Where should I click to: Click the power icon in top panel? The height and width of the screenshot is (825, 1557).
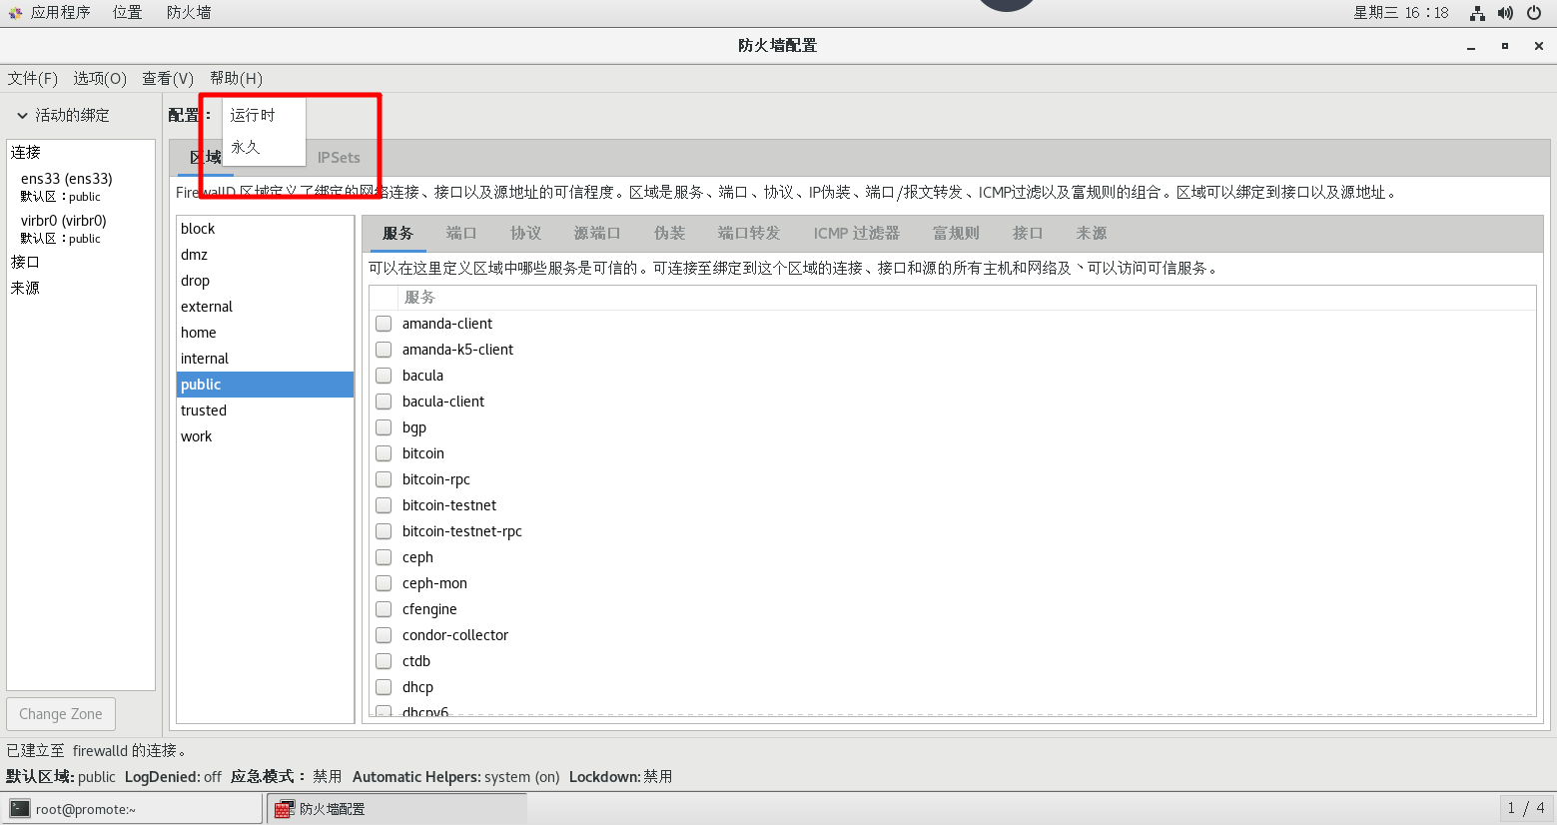pyautogui.click(x=1532, y=13)
